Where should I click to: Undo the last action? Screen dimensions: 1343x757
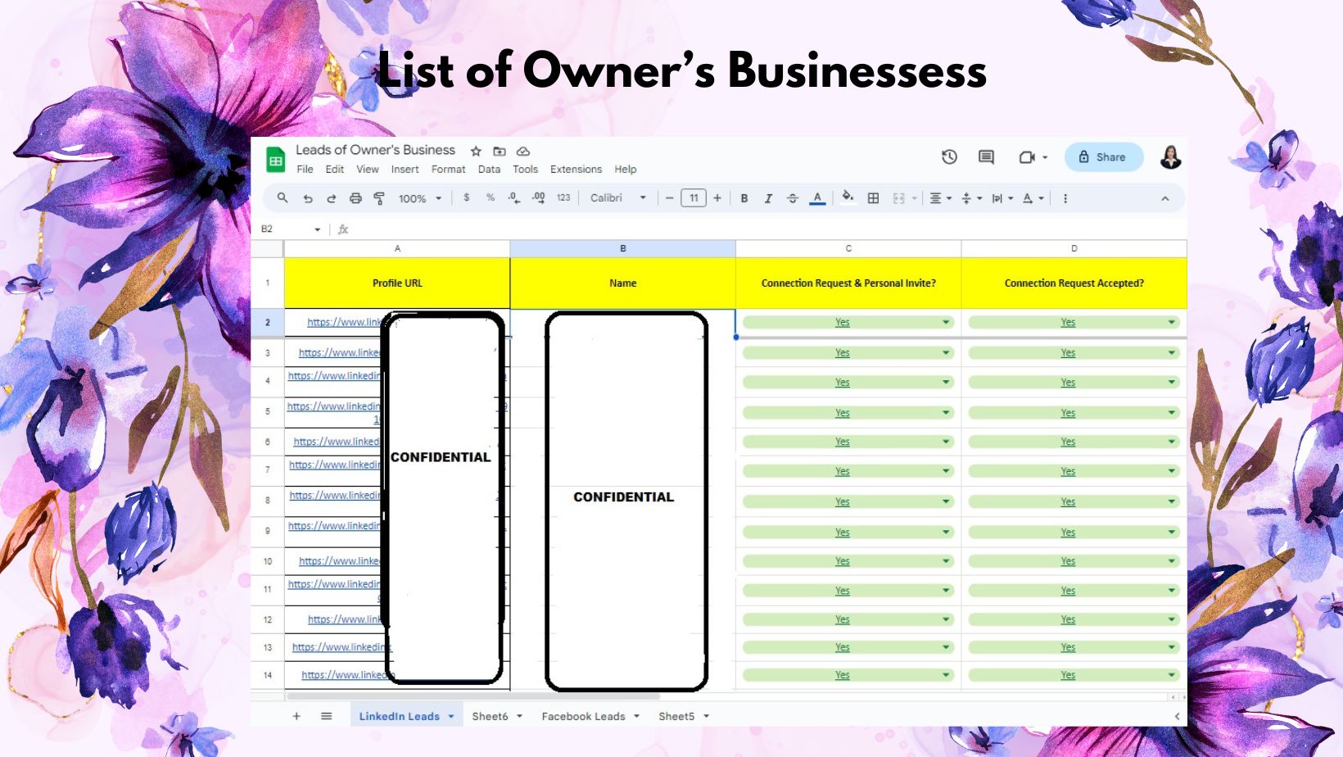[x=308, y=198]
